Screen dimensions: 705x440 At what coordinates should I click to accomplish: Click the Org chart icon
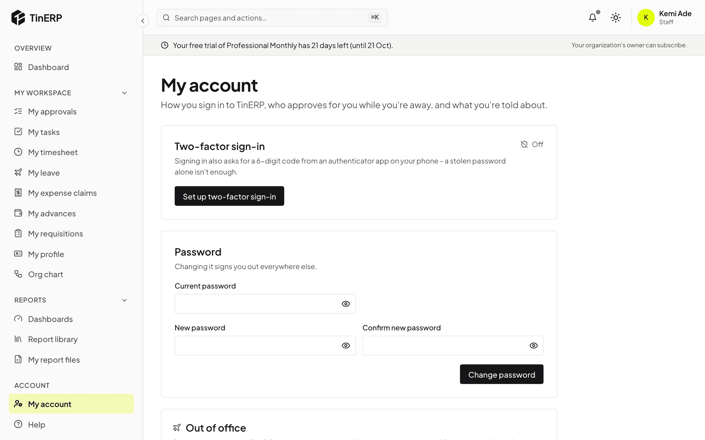(18, 274)
